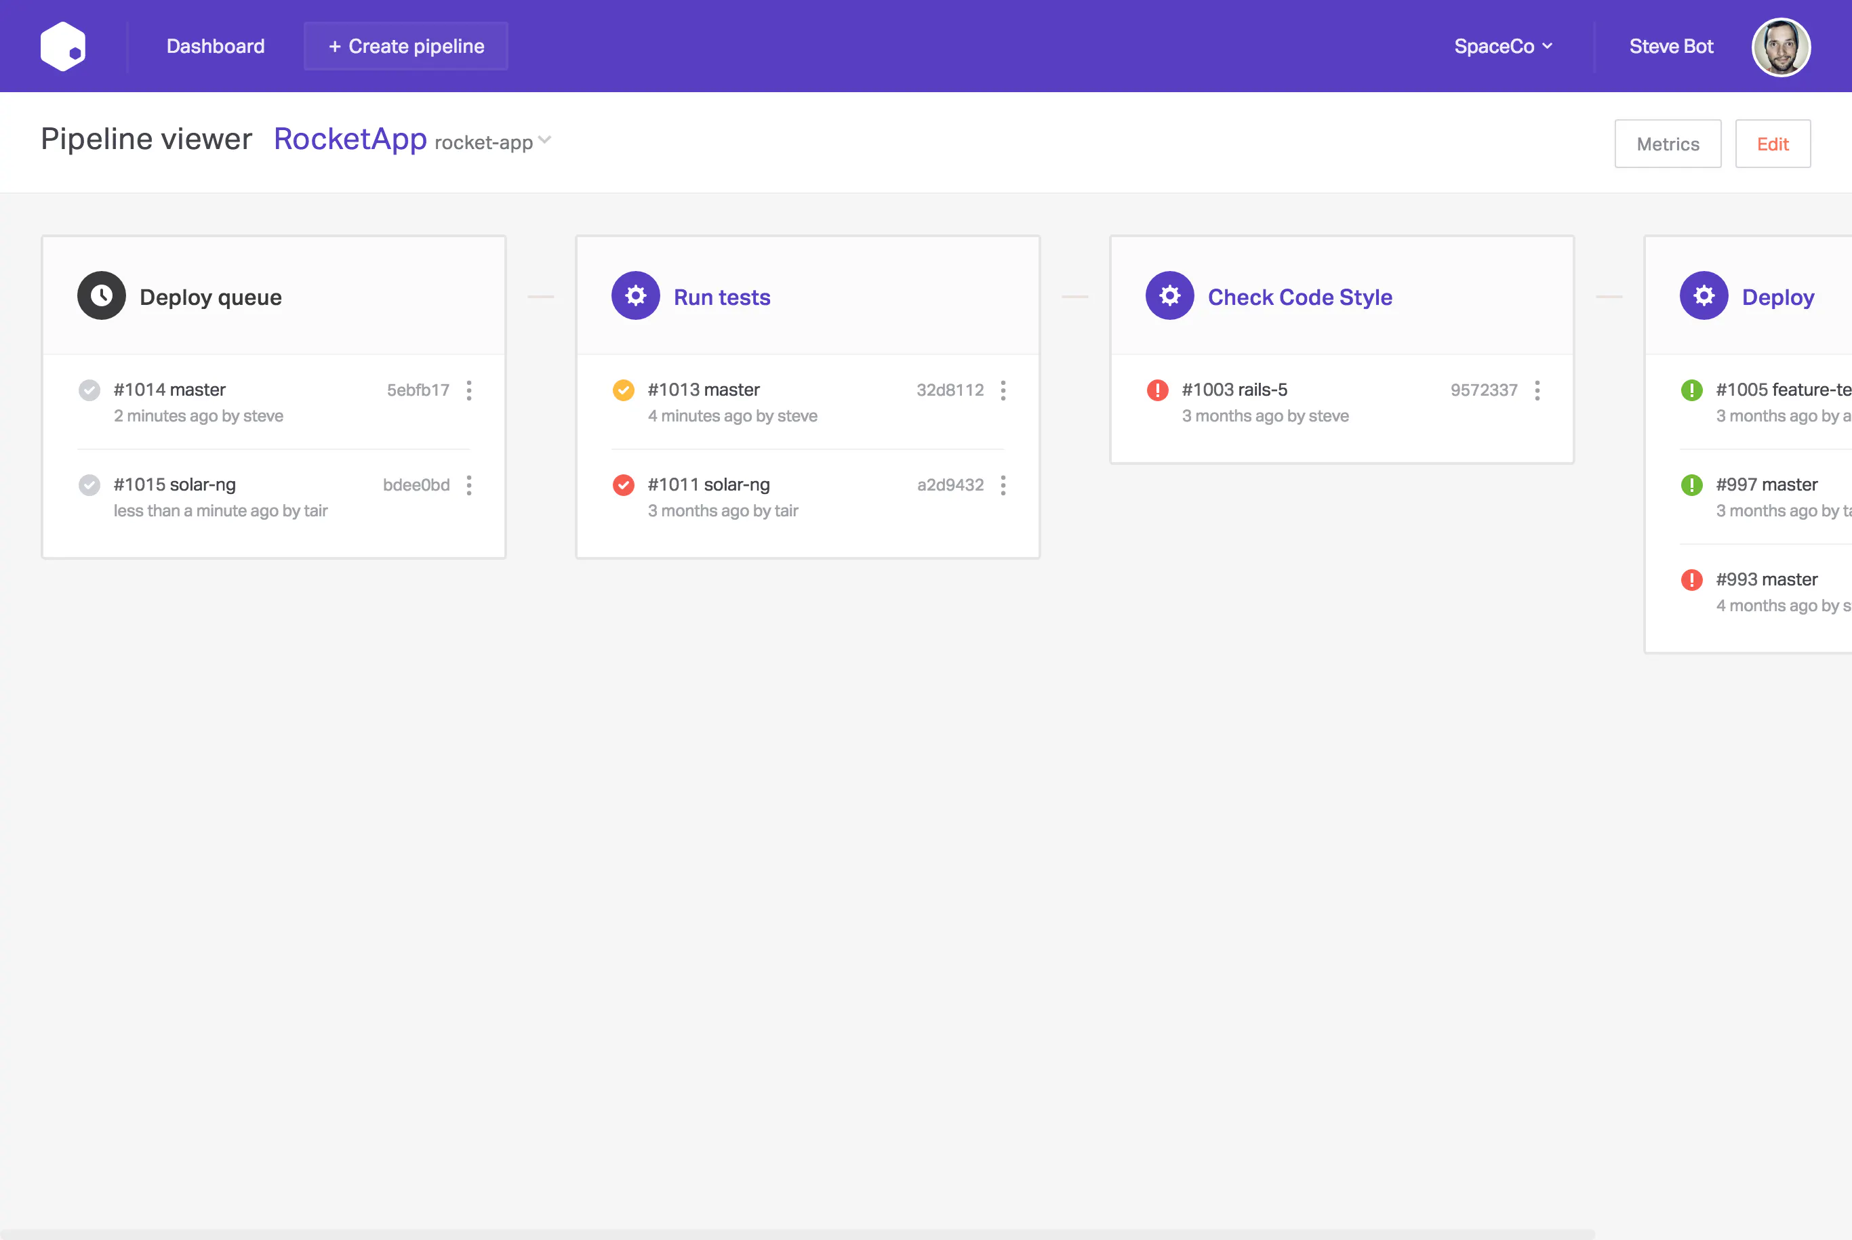Open three-dot menu for #1014 master

(x=469, y=391)
